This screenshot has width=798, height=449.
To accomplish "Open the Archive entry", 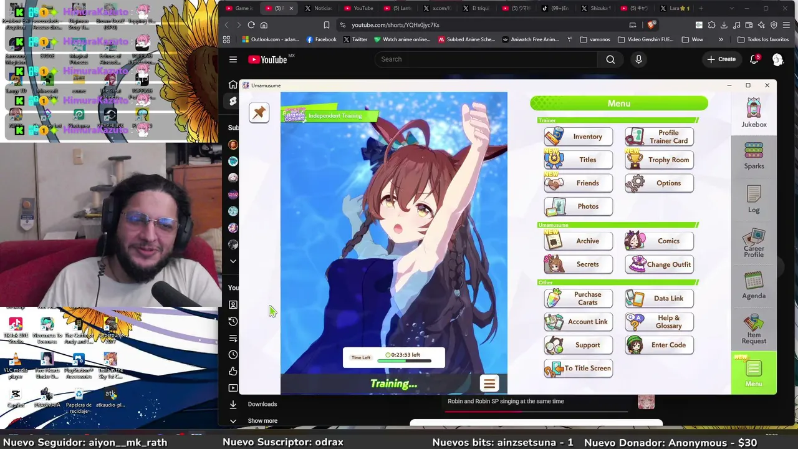I will 578,241.
